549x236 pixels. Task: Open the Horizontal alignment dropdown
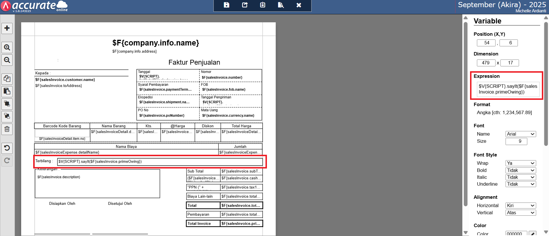pyautogui.click(x=520, y=206)
